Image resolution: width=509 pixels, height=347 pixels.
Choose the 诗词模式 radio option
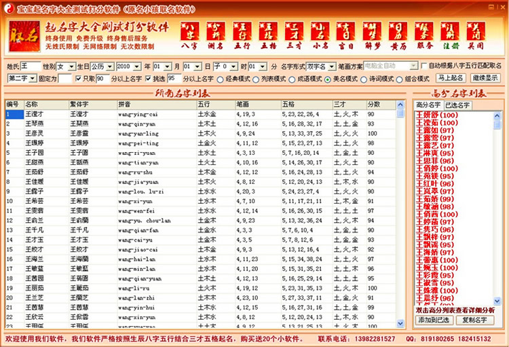[x=371, y=78]
